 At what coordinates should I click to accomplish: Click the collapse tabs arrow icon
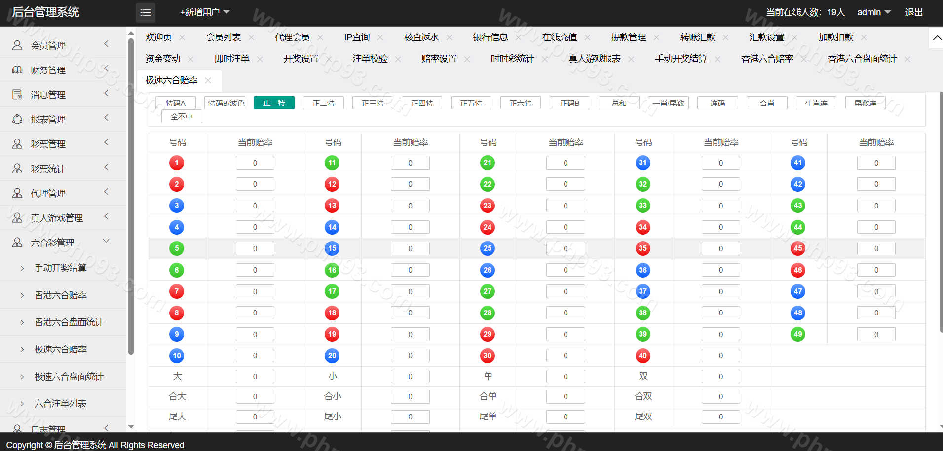coord(937,38)
